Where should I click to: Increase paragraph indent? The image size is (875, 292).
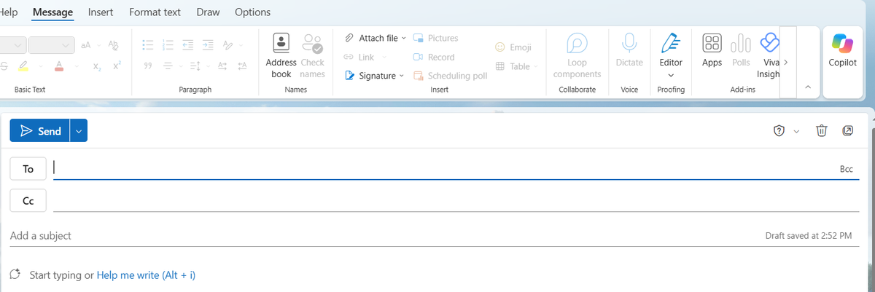coord(208,45)
